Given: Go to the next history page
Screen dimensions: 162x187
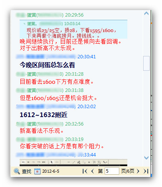Looking at the screenshot, I should click(138, 171).
